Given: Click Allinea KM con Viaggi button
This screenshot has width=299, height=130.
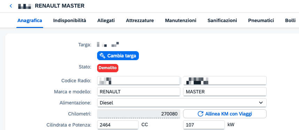Looking at the screenshot, I should (x=225, y=114).
